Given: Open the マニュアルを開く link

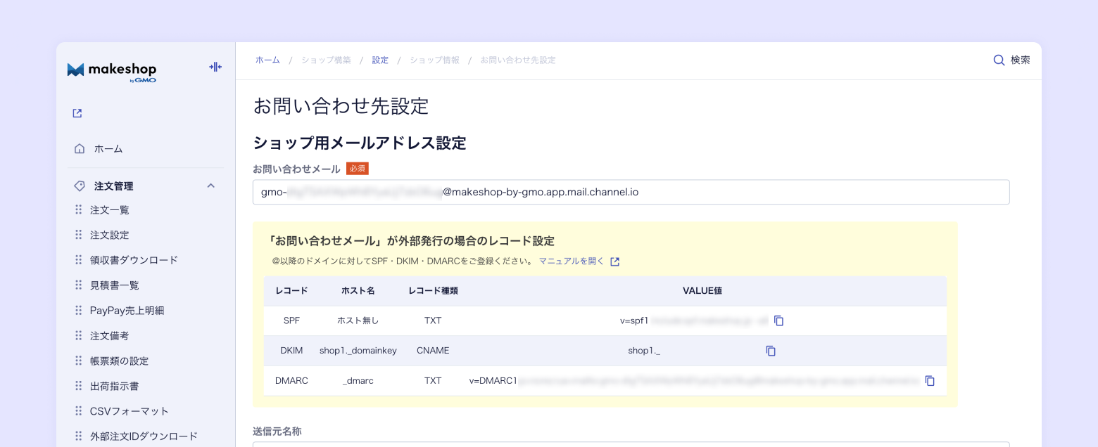Looking at the screenshot, I should pyautogui.click(x=572, y=261).
